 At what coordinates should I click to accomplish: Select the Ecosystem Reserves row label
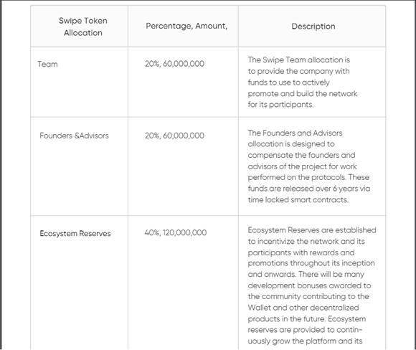pyautogui.click(x=75, y=234)
